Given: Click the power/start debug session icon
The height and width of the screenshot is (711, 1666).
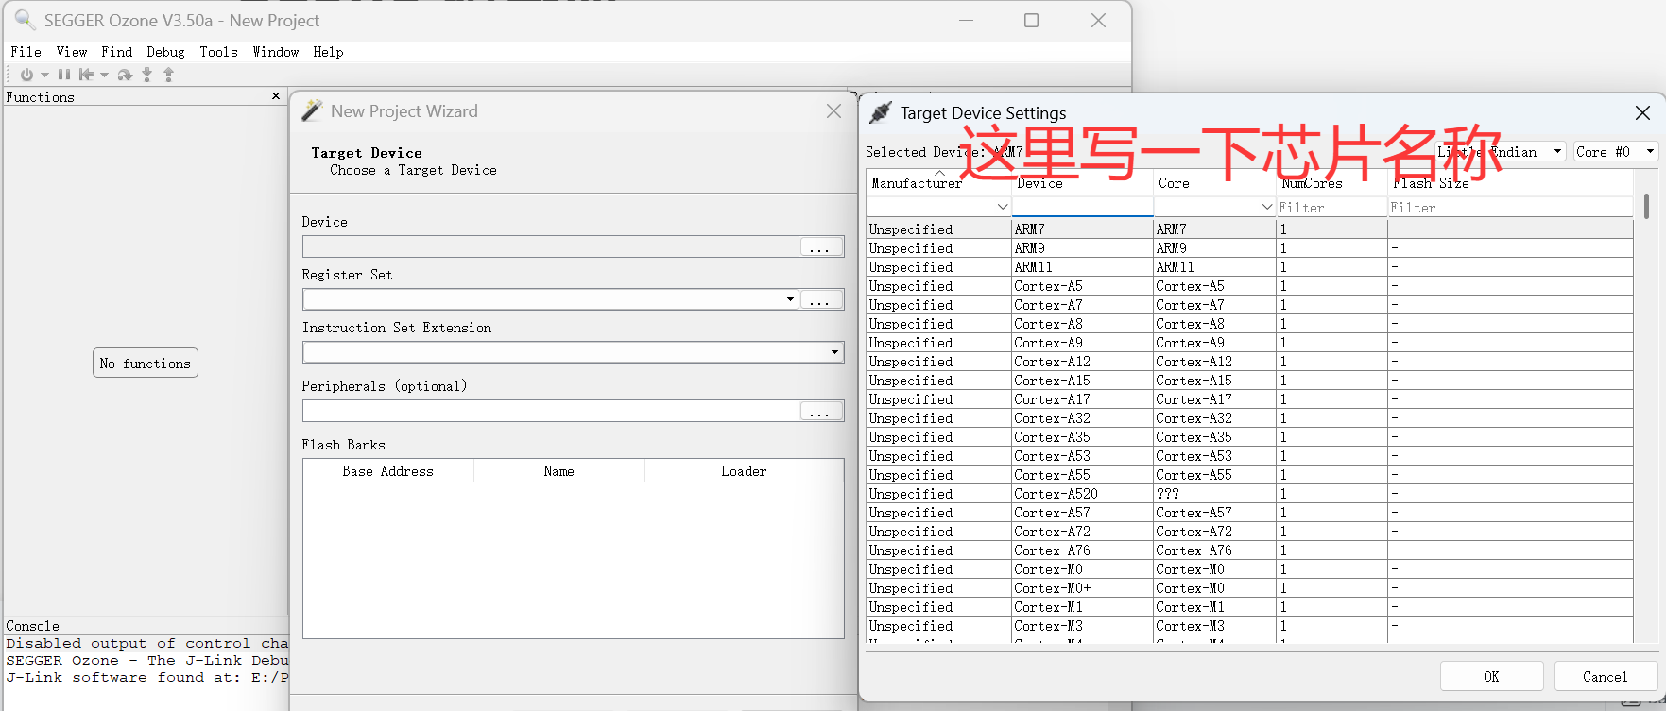Looking at the screenshot, I should (26, 75).
